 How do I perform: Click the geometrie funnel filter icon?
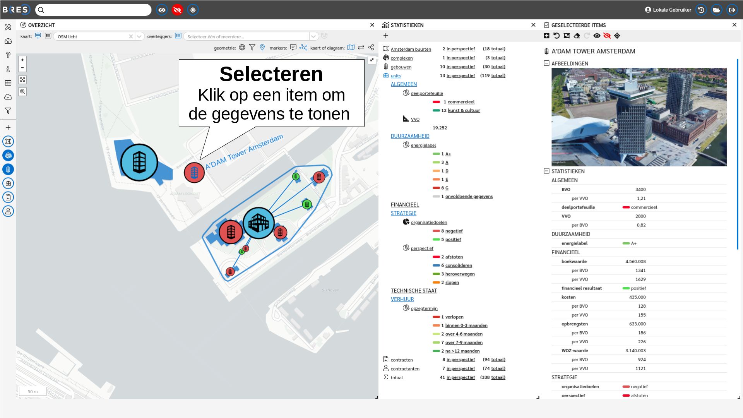pyautogui.click(x=252, y=47)
